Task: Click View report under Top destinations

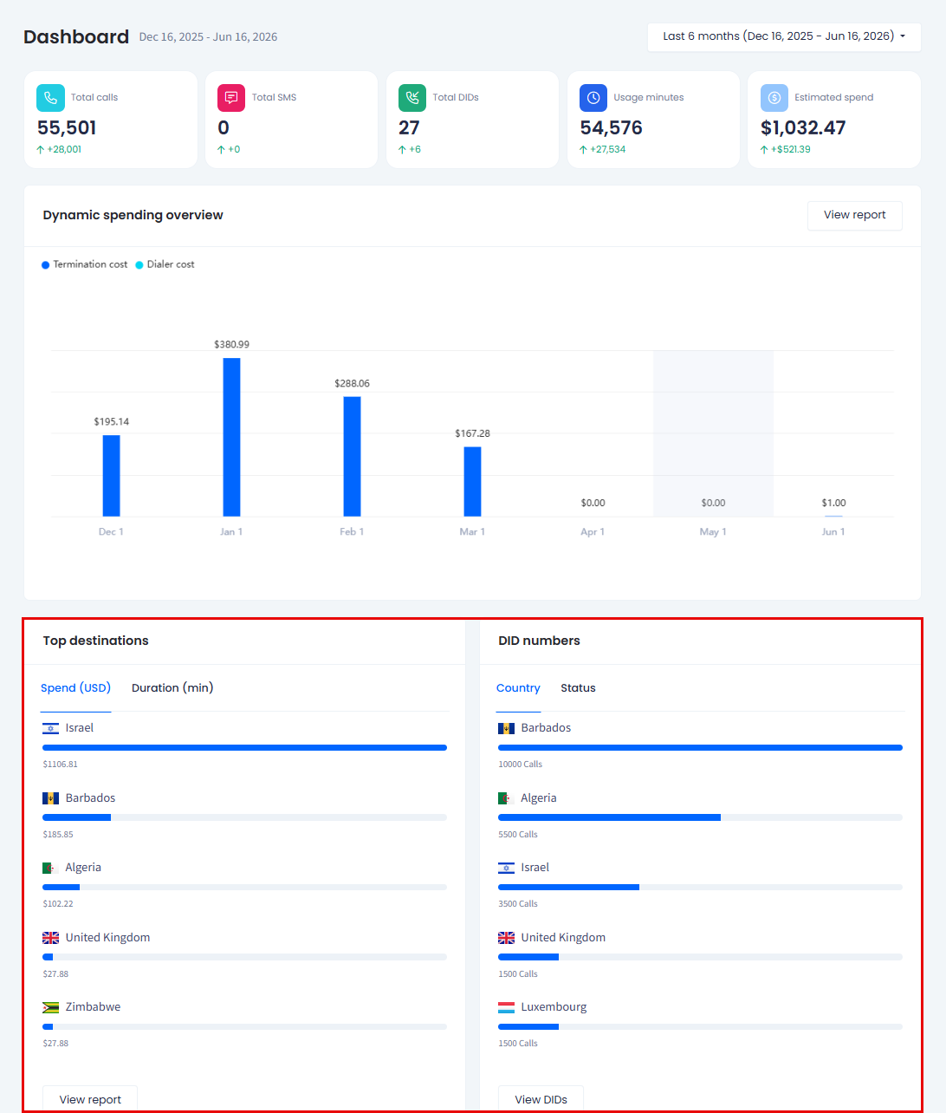Action: (90, 1099)
